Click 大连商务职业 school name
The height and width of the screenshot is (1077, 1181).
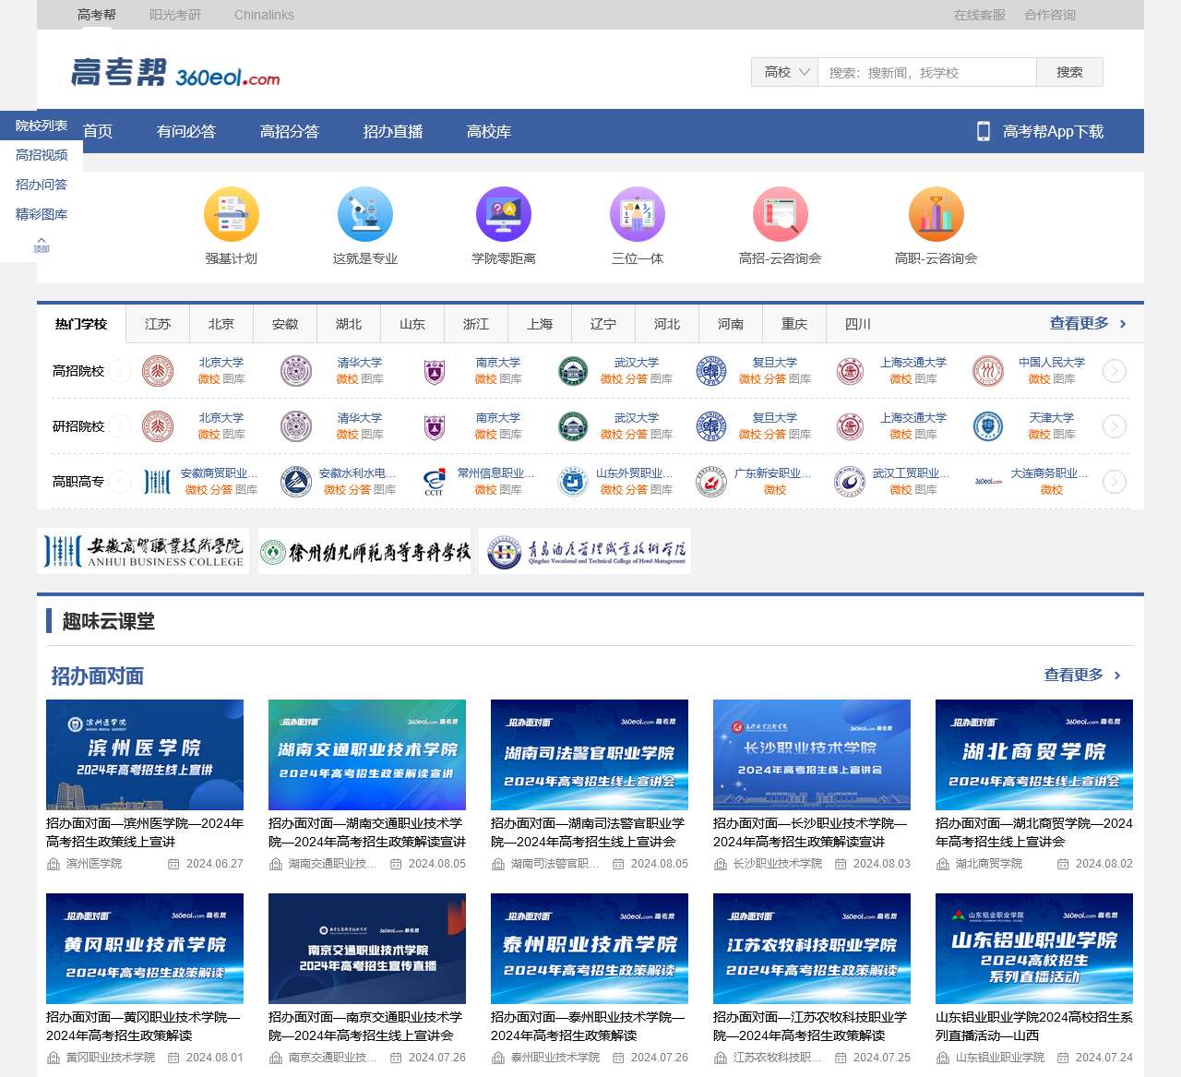pyautogui.click(x=1049, y=473)
